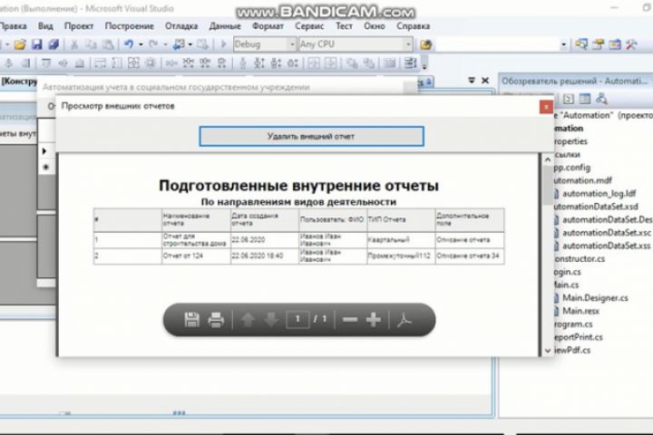
Task: Click View Class Diagram icon in Solution Explorer
Action: [601, 99]
